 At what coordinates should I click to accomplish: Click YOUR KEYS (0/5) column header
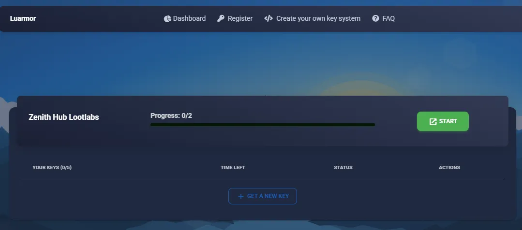52,168
